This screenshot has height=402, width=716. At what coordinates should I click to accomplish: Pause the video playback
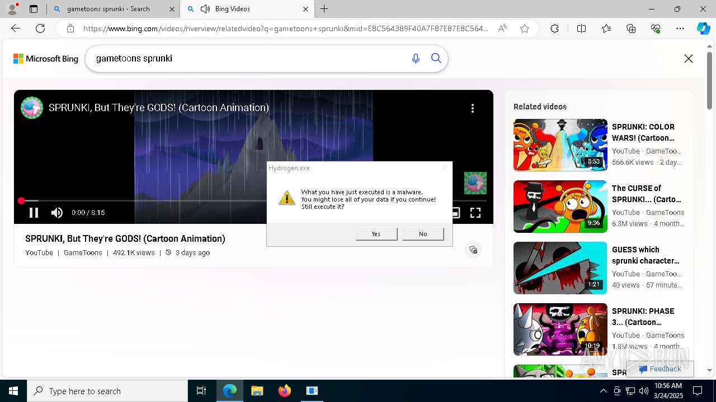point(34,213)
